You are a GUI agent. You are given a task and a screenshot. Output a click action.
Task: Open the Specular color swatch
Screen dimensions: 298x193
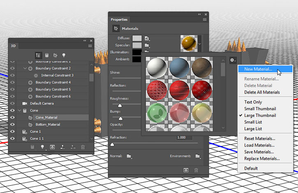(137, 45)
